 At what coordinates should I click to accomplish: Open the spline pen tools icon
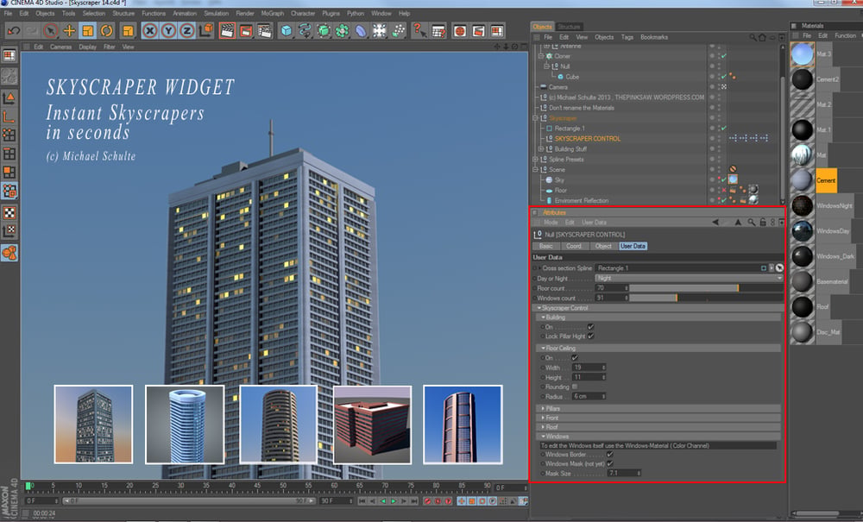(305, 31)
